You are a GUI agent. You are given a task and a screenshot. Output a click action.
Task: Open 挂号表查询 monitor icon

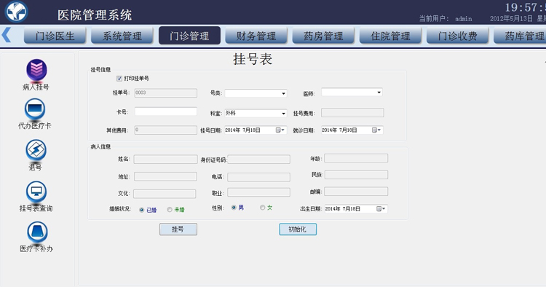coord(36,192)
